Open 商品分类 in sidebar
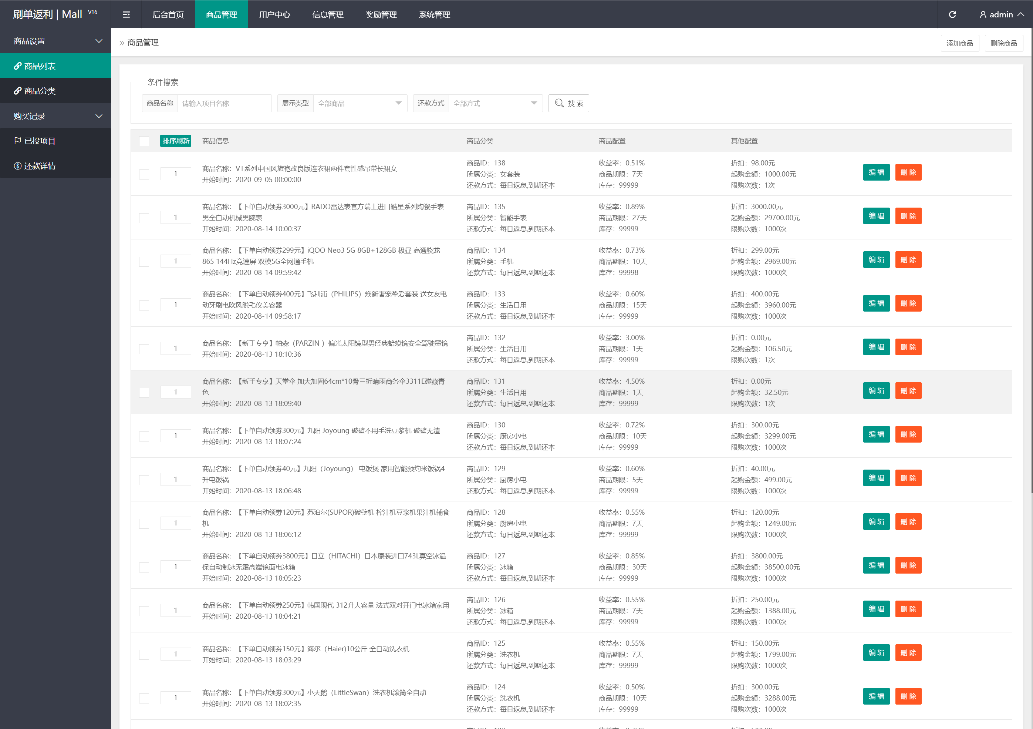The height and width of the screenshot is (729, 1033). coord(55,91)
